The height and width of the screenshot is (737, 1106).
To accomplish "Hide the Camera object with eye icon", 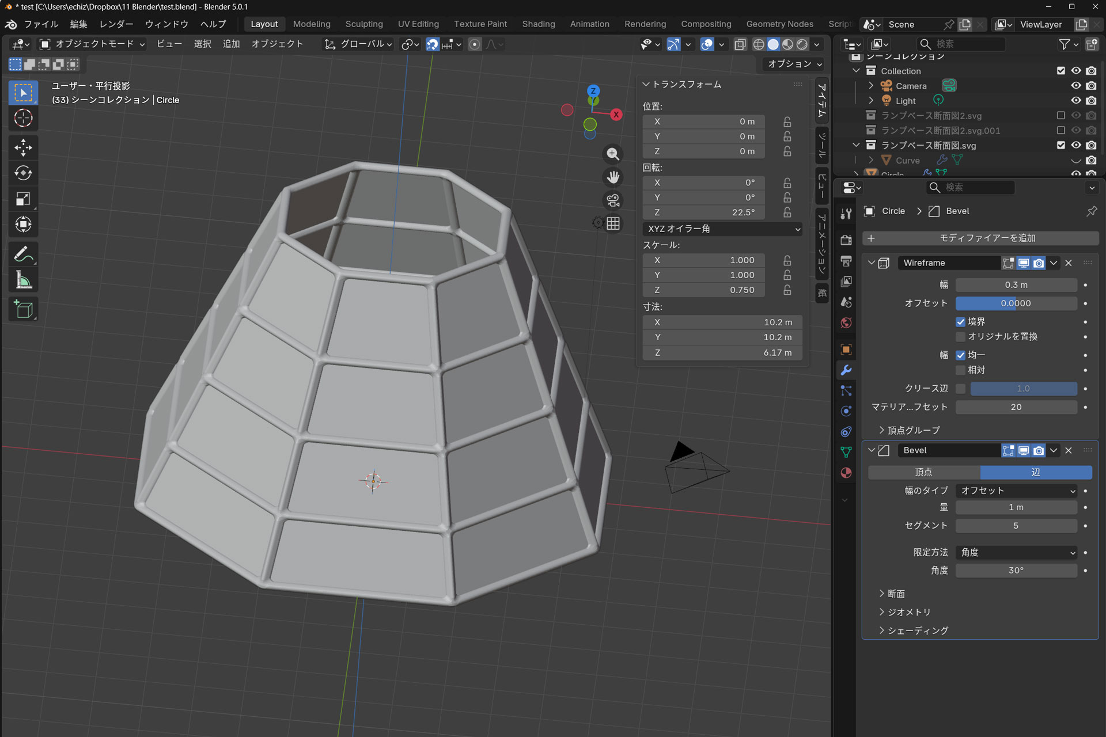I will [1075, 86].
